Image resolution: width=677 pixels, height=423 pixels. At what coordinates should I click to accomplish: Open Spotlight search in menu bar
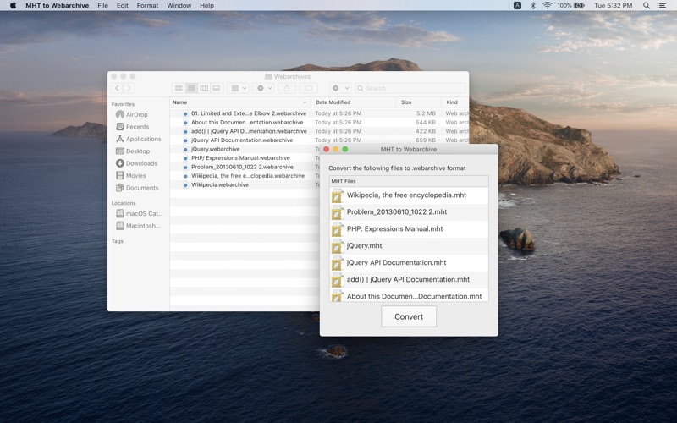(647, 6)
